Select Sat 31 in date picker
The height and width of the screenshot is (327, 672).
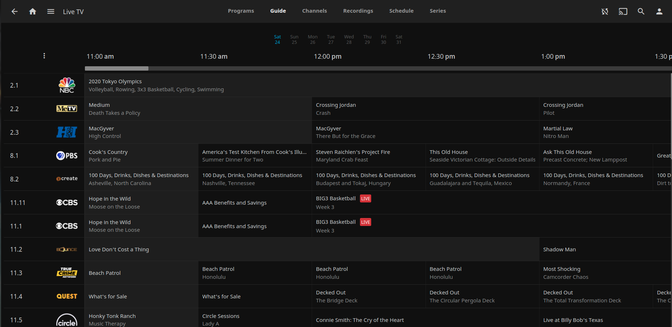(x=399, y=39)
